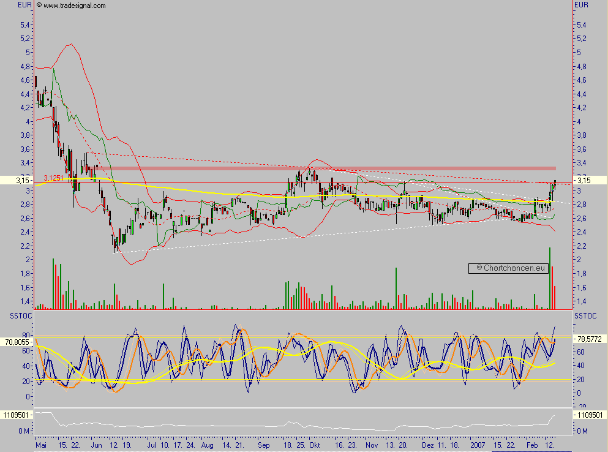Select the Jul month label
The height and width of the screenshot is (452, 608).
click(x=152, y=445)
